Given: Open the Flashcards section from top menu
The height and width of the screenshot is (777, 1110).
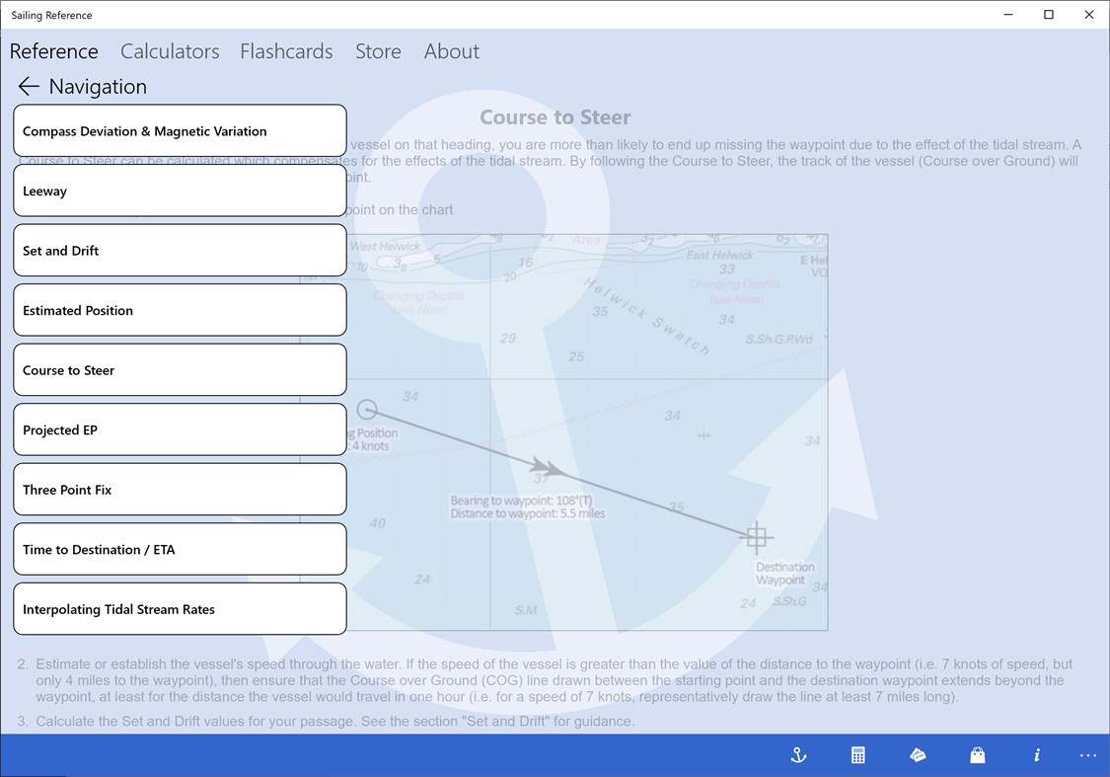Looking at the screenshot, I should (x=286, y=50).
